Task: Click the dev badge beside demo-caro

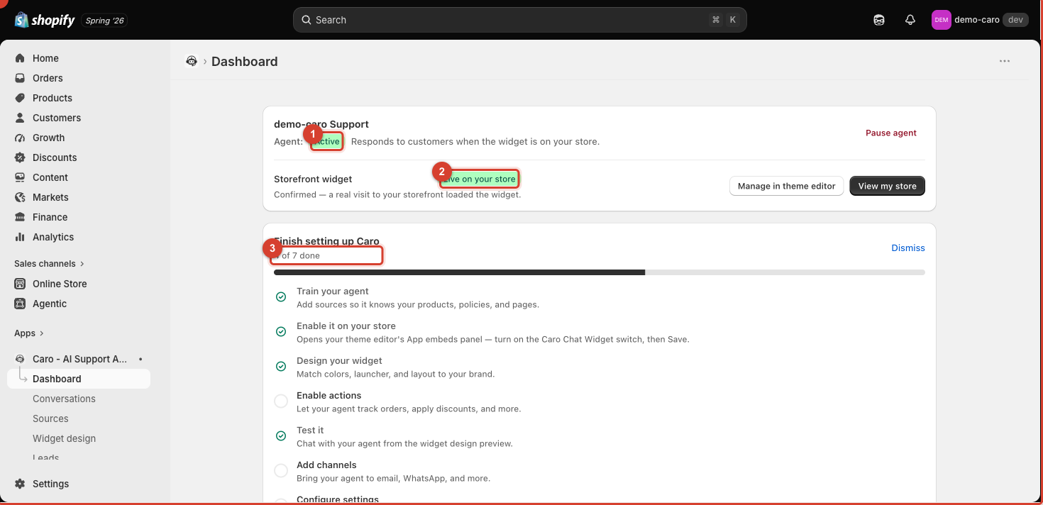Action: (1015, 20)
